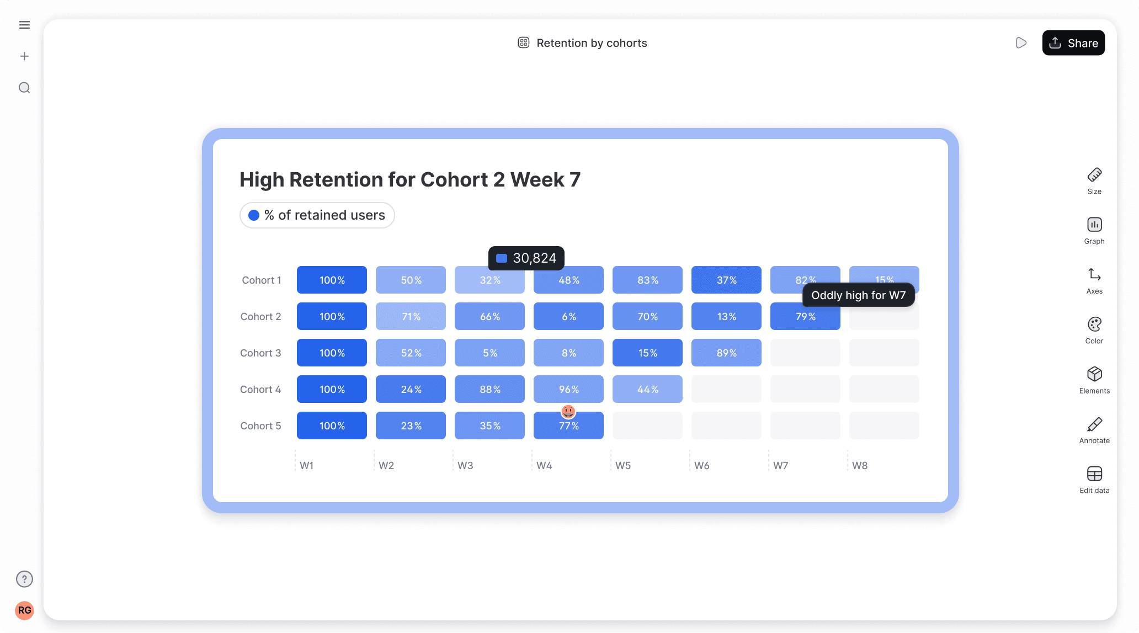
Task: Click the Share button
Action: (1073, 42)
